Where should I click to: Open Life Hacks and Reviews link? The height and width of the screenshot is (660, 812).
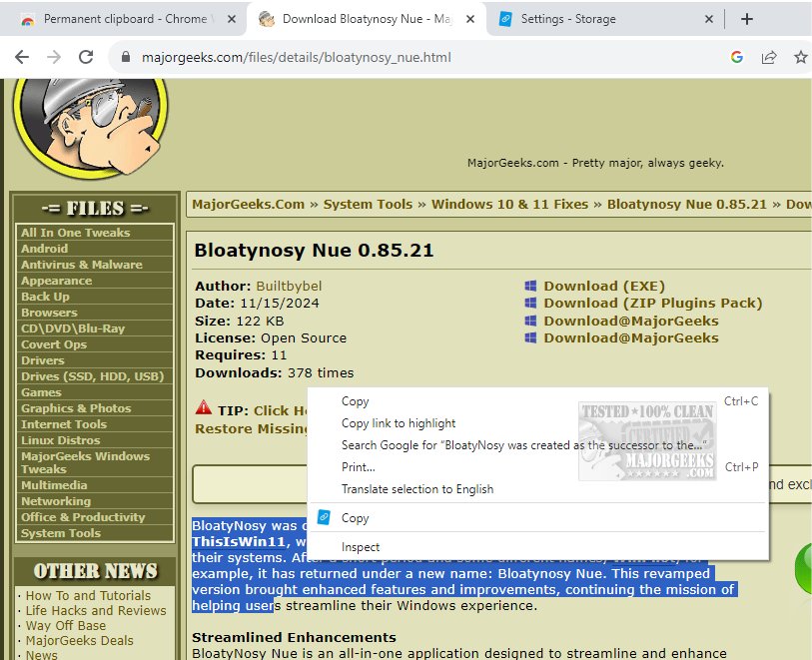click(96, 611)
